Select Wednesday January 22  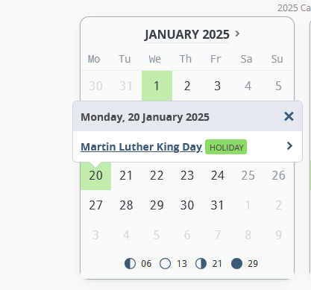tap(157, 175)
